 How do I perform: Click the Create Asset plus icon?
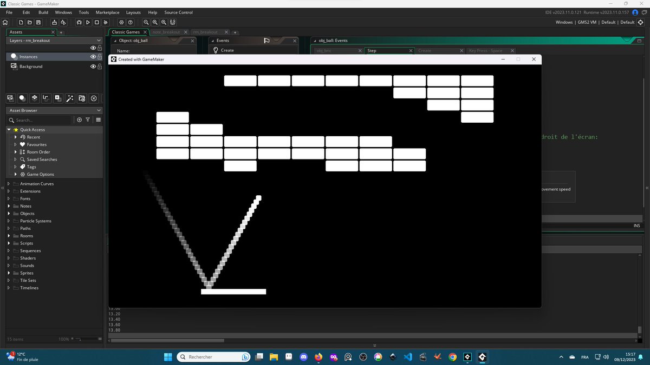80,120
